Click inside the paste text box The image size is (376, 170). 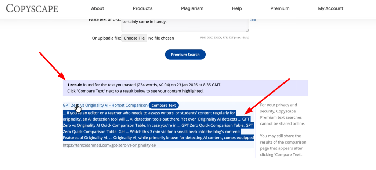tap(185, 25)
